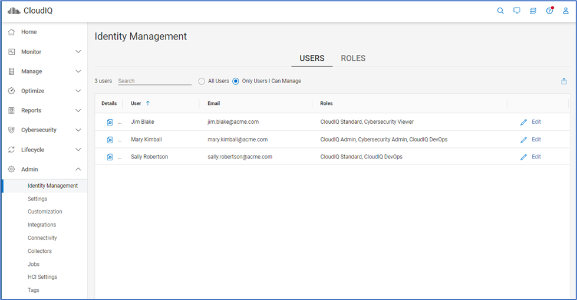The height and width of the screenshot is (300, 577).
Task: Open details icon for Sally Robertson
Action: 110,157
